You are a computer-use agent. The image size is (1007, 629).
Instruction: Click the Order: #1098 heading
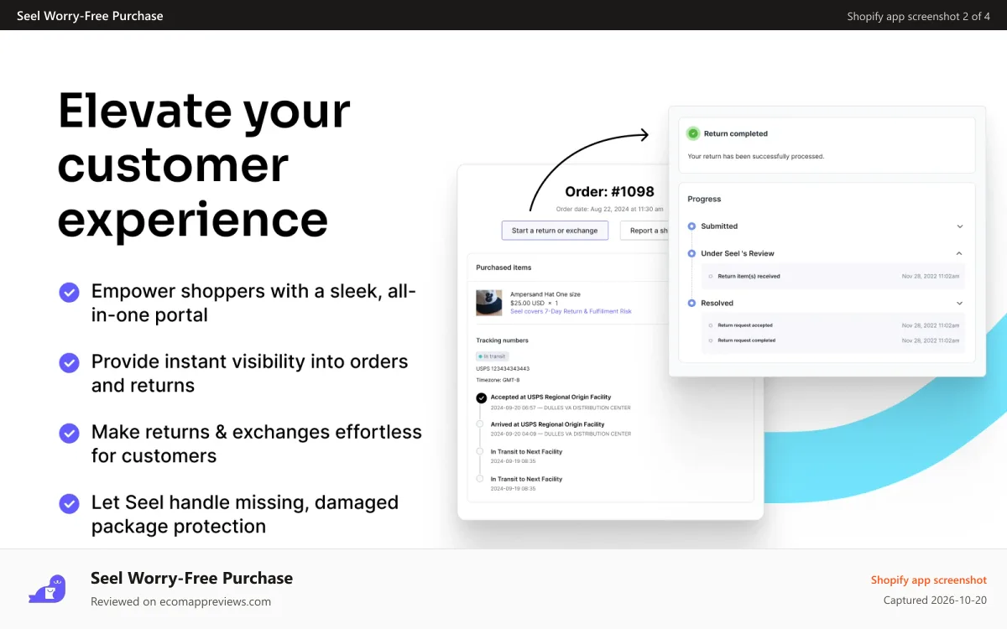(x=609, y=191)
